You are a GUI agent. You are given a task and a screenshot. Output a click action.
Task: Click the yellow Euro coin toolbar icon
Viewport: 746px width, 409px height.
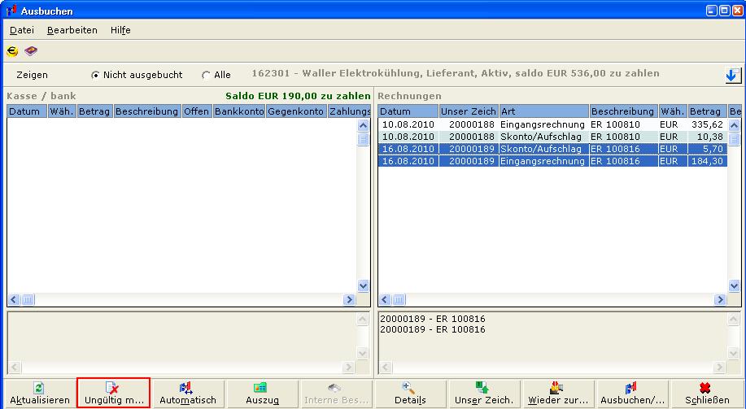pos(12,51)
